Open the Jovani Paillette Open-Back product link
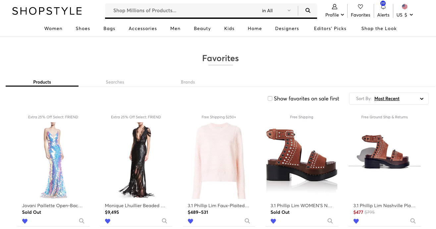Image resolution: width=436 pixels, height=229 pixels. [x=52, y=206]
